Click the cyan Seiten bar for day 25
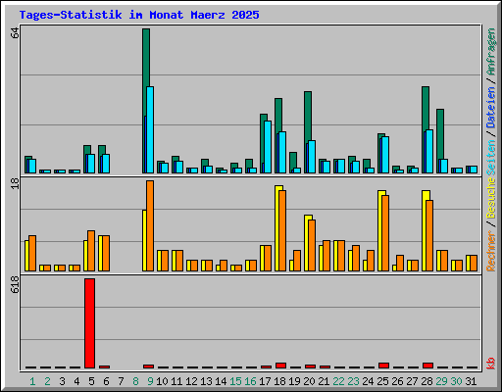Image resolution: width=502 pixels, height=392 pixels. [385, 155]
